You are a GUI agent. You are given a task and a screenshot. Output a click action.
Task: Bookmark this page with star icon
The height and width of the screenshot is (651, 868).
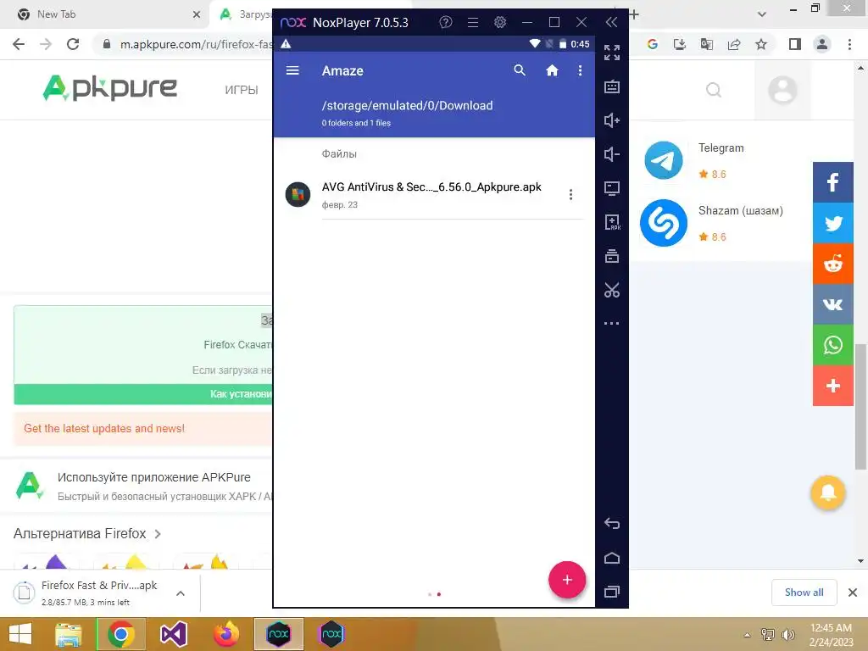coord(761,44)
